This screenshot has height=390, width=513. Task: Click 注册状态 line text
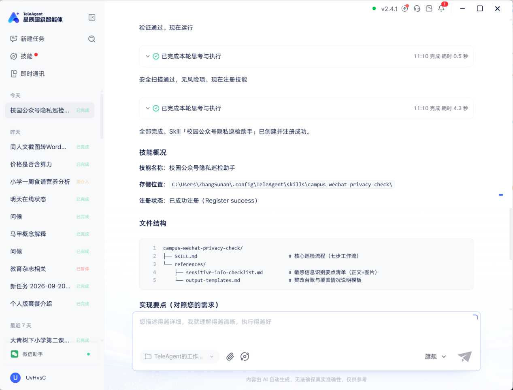tap(198, 201)
